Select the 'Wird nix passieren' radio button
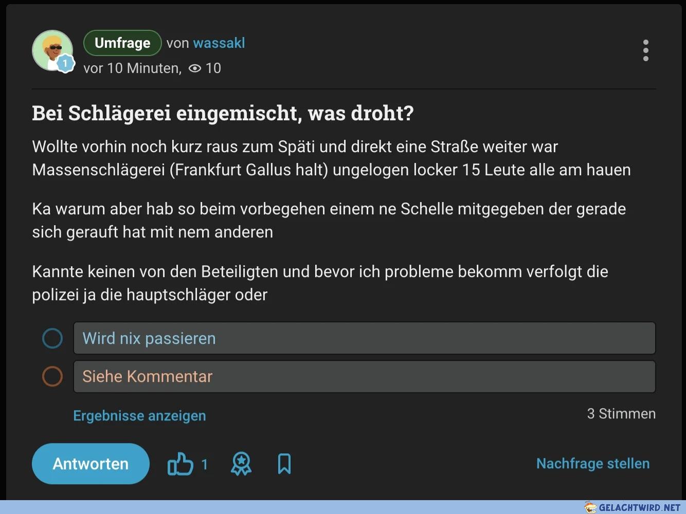The height and width of the screenshot is (514, 686). [52, 338]
